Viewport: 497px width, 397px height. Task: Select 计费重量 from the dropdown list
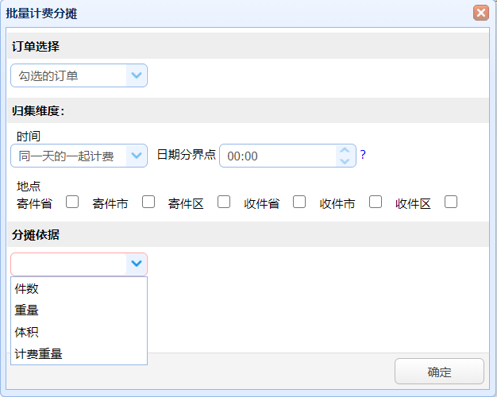click(79, 354)
